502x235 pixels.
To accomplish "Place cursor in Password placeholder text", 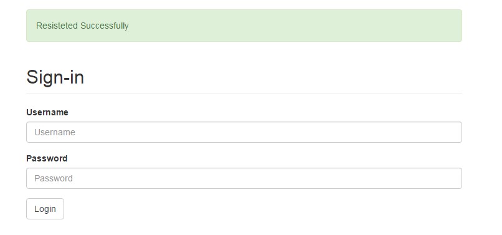I will point(54,178).
